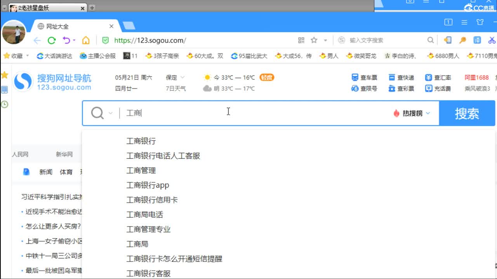Open bookmark 微笑哥龙

tap(361, 56)
